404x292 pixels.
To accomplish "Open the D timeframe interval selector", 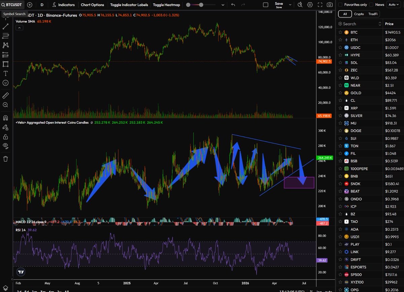I will point(42,5).
